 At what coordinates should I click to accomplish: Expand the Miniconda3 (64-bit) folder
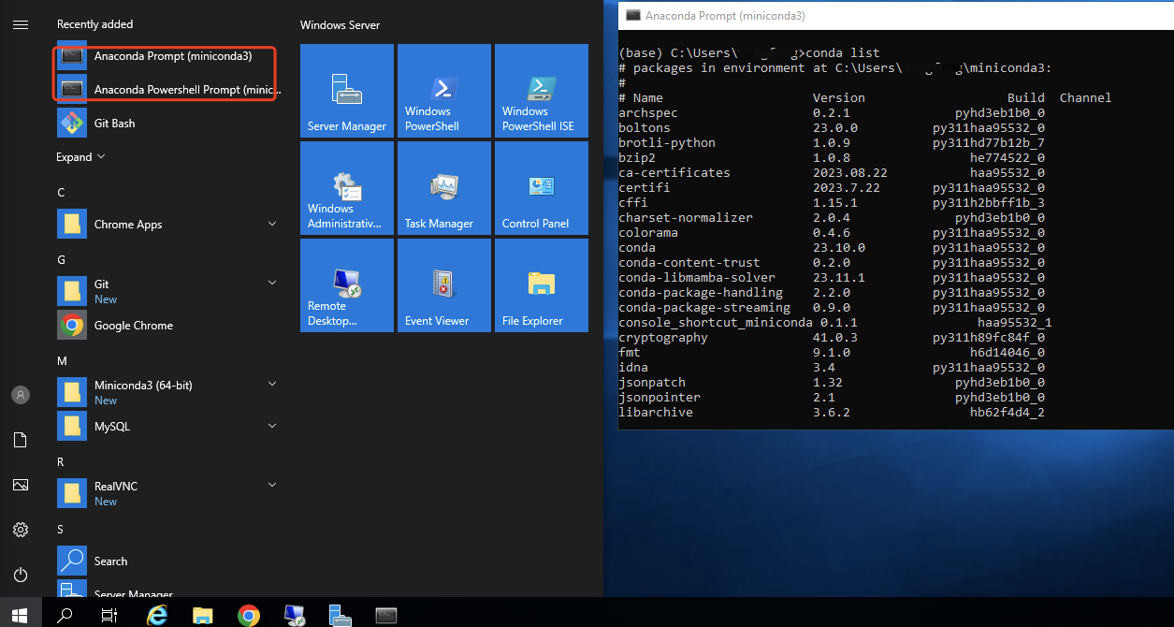coord(272,385)
